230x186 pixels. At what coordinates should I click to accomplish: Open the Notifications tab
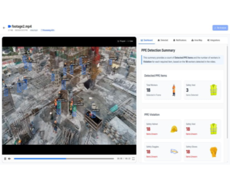pos(180,40)
